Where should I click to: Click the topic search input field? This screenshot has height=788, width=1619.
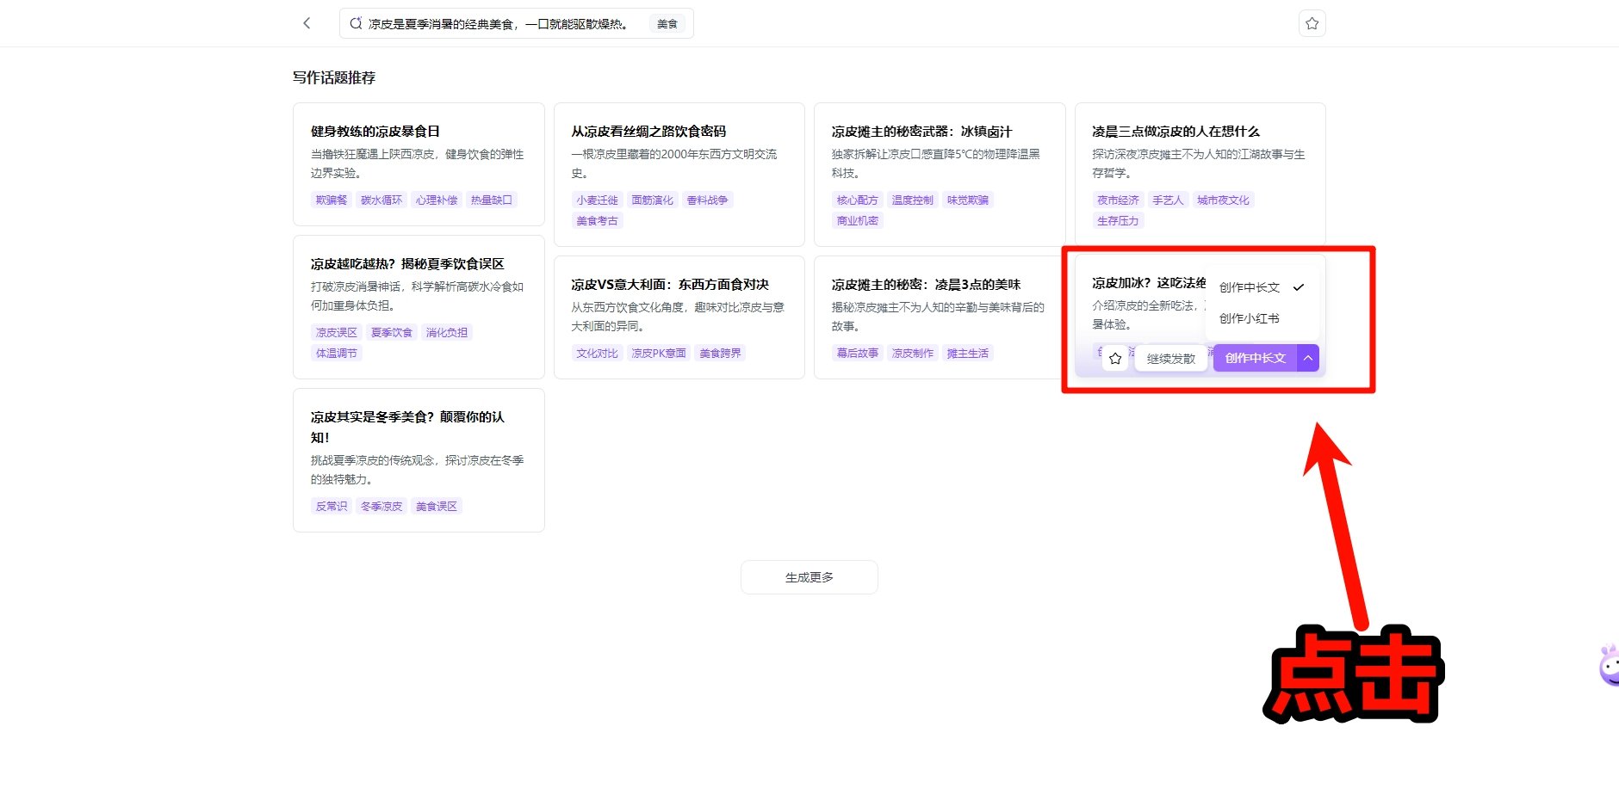point(499,24)
